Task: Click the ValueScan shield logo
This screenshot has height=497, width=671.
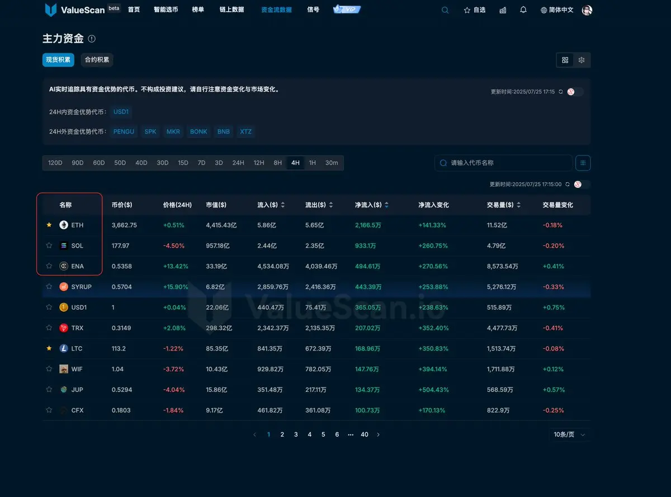Action: click(51, 10)
